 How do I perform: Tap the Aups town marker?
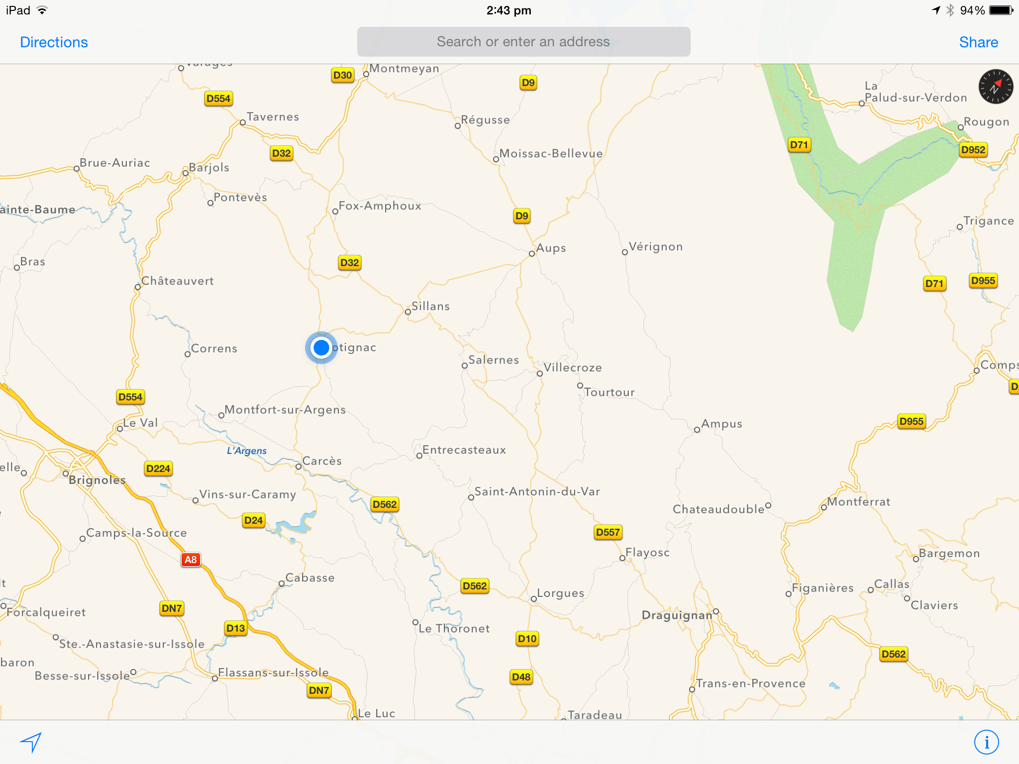pos(532,254)
